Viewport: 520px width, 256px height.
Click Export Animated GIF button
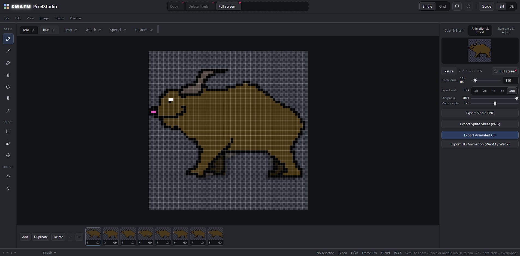[480, 135]
